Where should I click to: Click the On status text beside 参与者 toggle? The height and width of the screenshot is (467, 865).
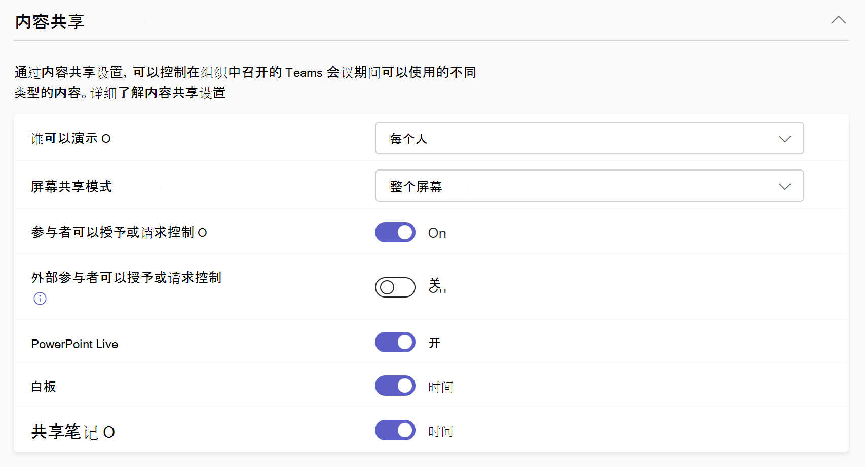click(x=437, y=233)
